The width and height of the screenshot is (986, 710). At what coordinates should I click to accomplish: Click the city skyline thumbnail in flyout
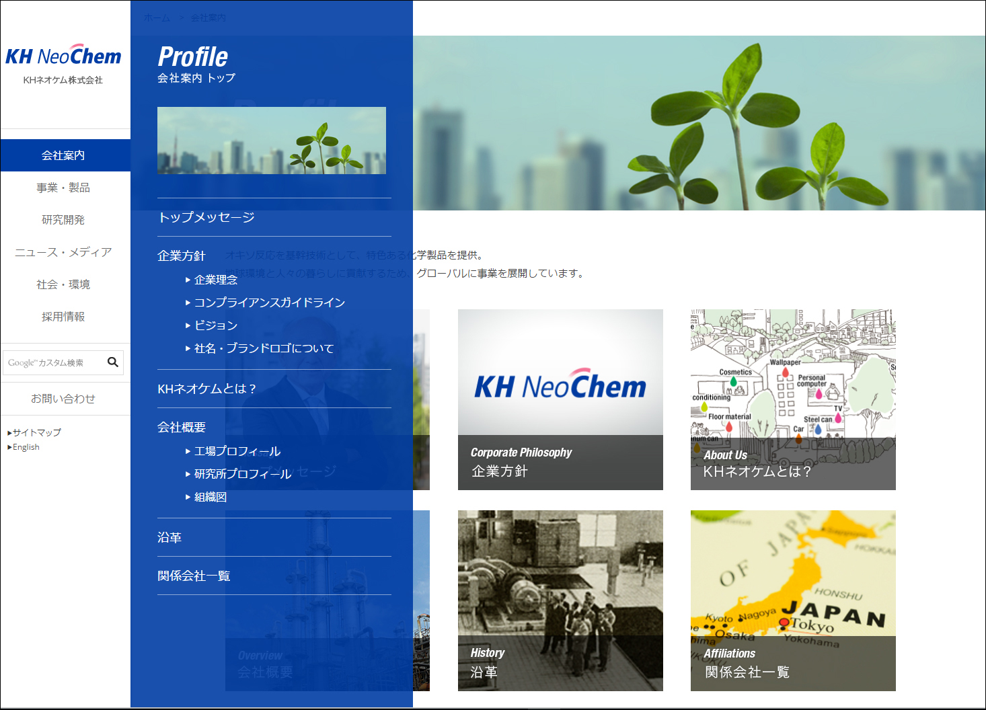(272, 141)
